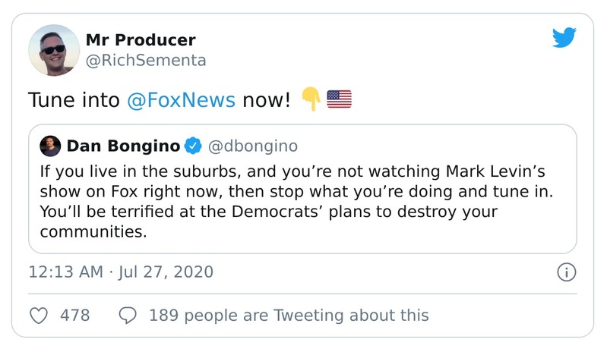Visit the @RichSementa handle
Image resolution: width=607 pixels, height=352 pixels.
[x=145, y=60]
